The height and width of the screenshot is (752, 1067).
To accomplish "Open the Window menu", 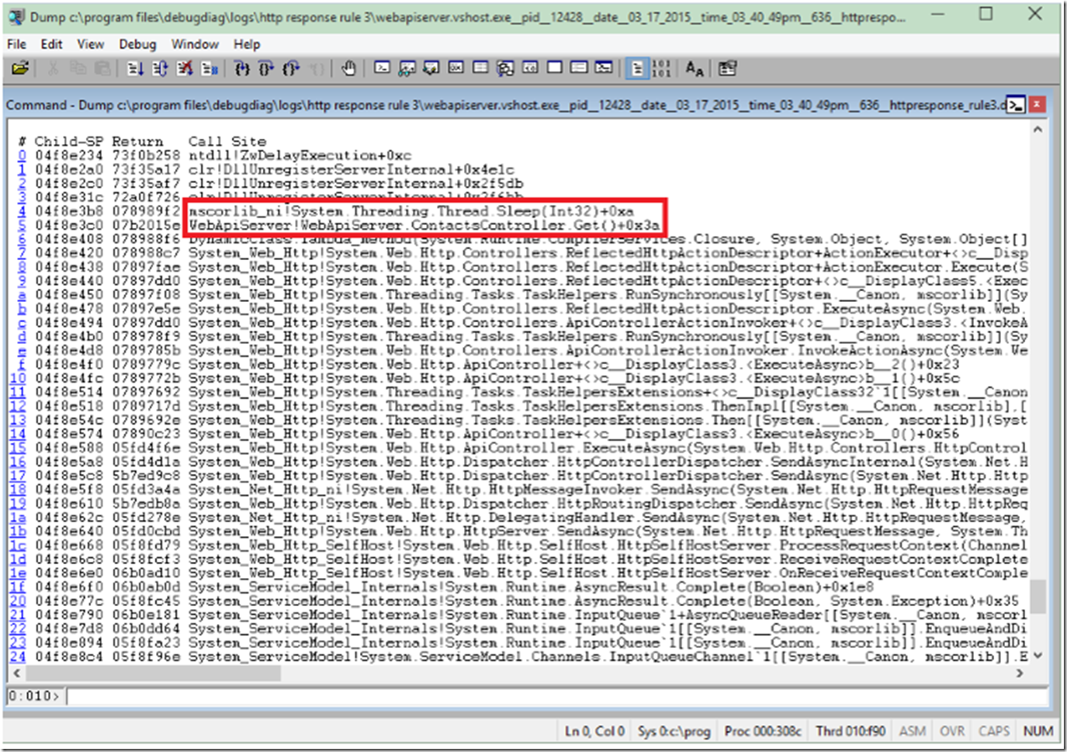I will tap(195, 44).
